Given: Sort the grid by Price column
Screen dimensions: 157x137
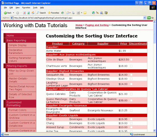Looking at the screenshot, I should (124, 44).
